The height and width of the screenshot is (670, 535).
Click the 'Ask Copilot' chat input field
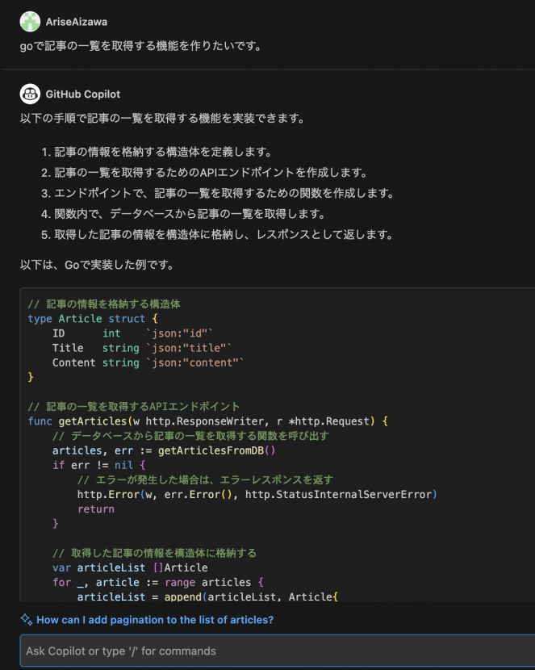pos(266,651)
